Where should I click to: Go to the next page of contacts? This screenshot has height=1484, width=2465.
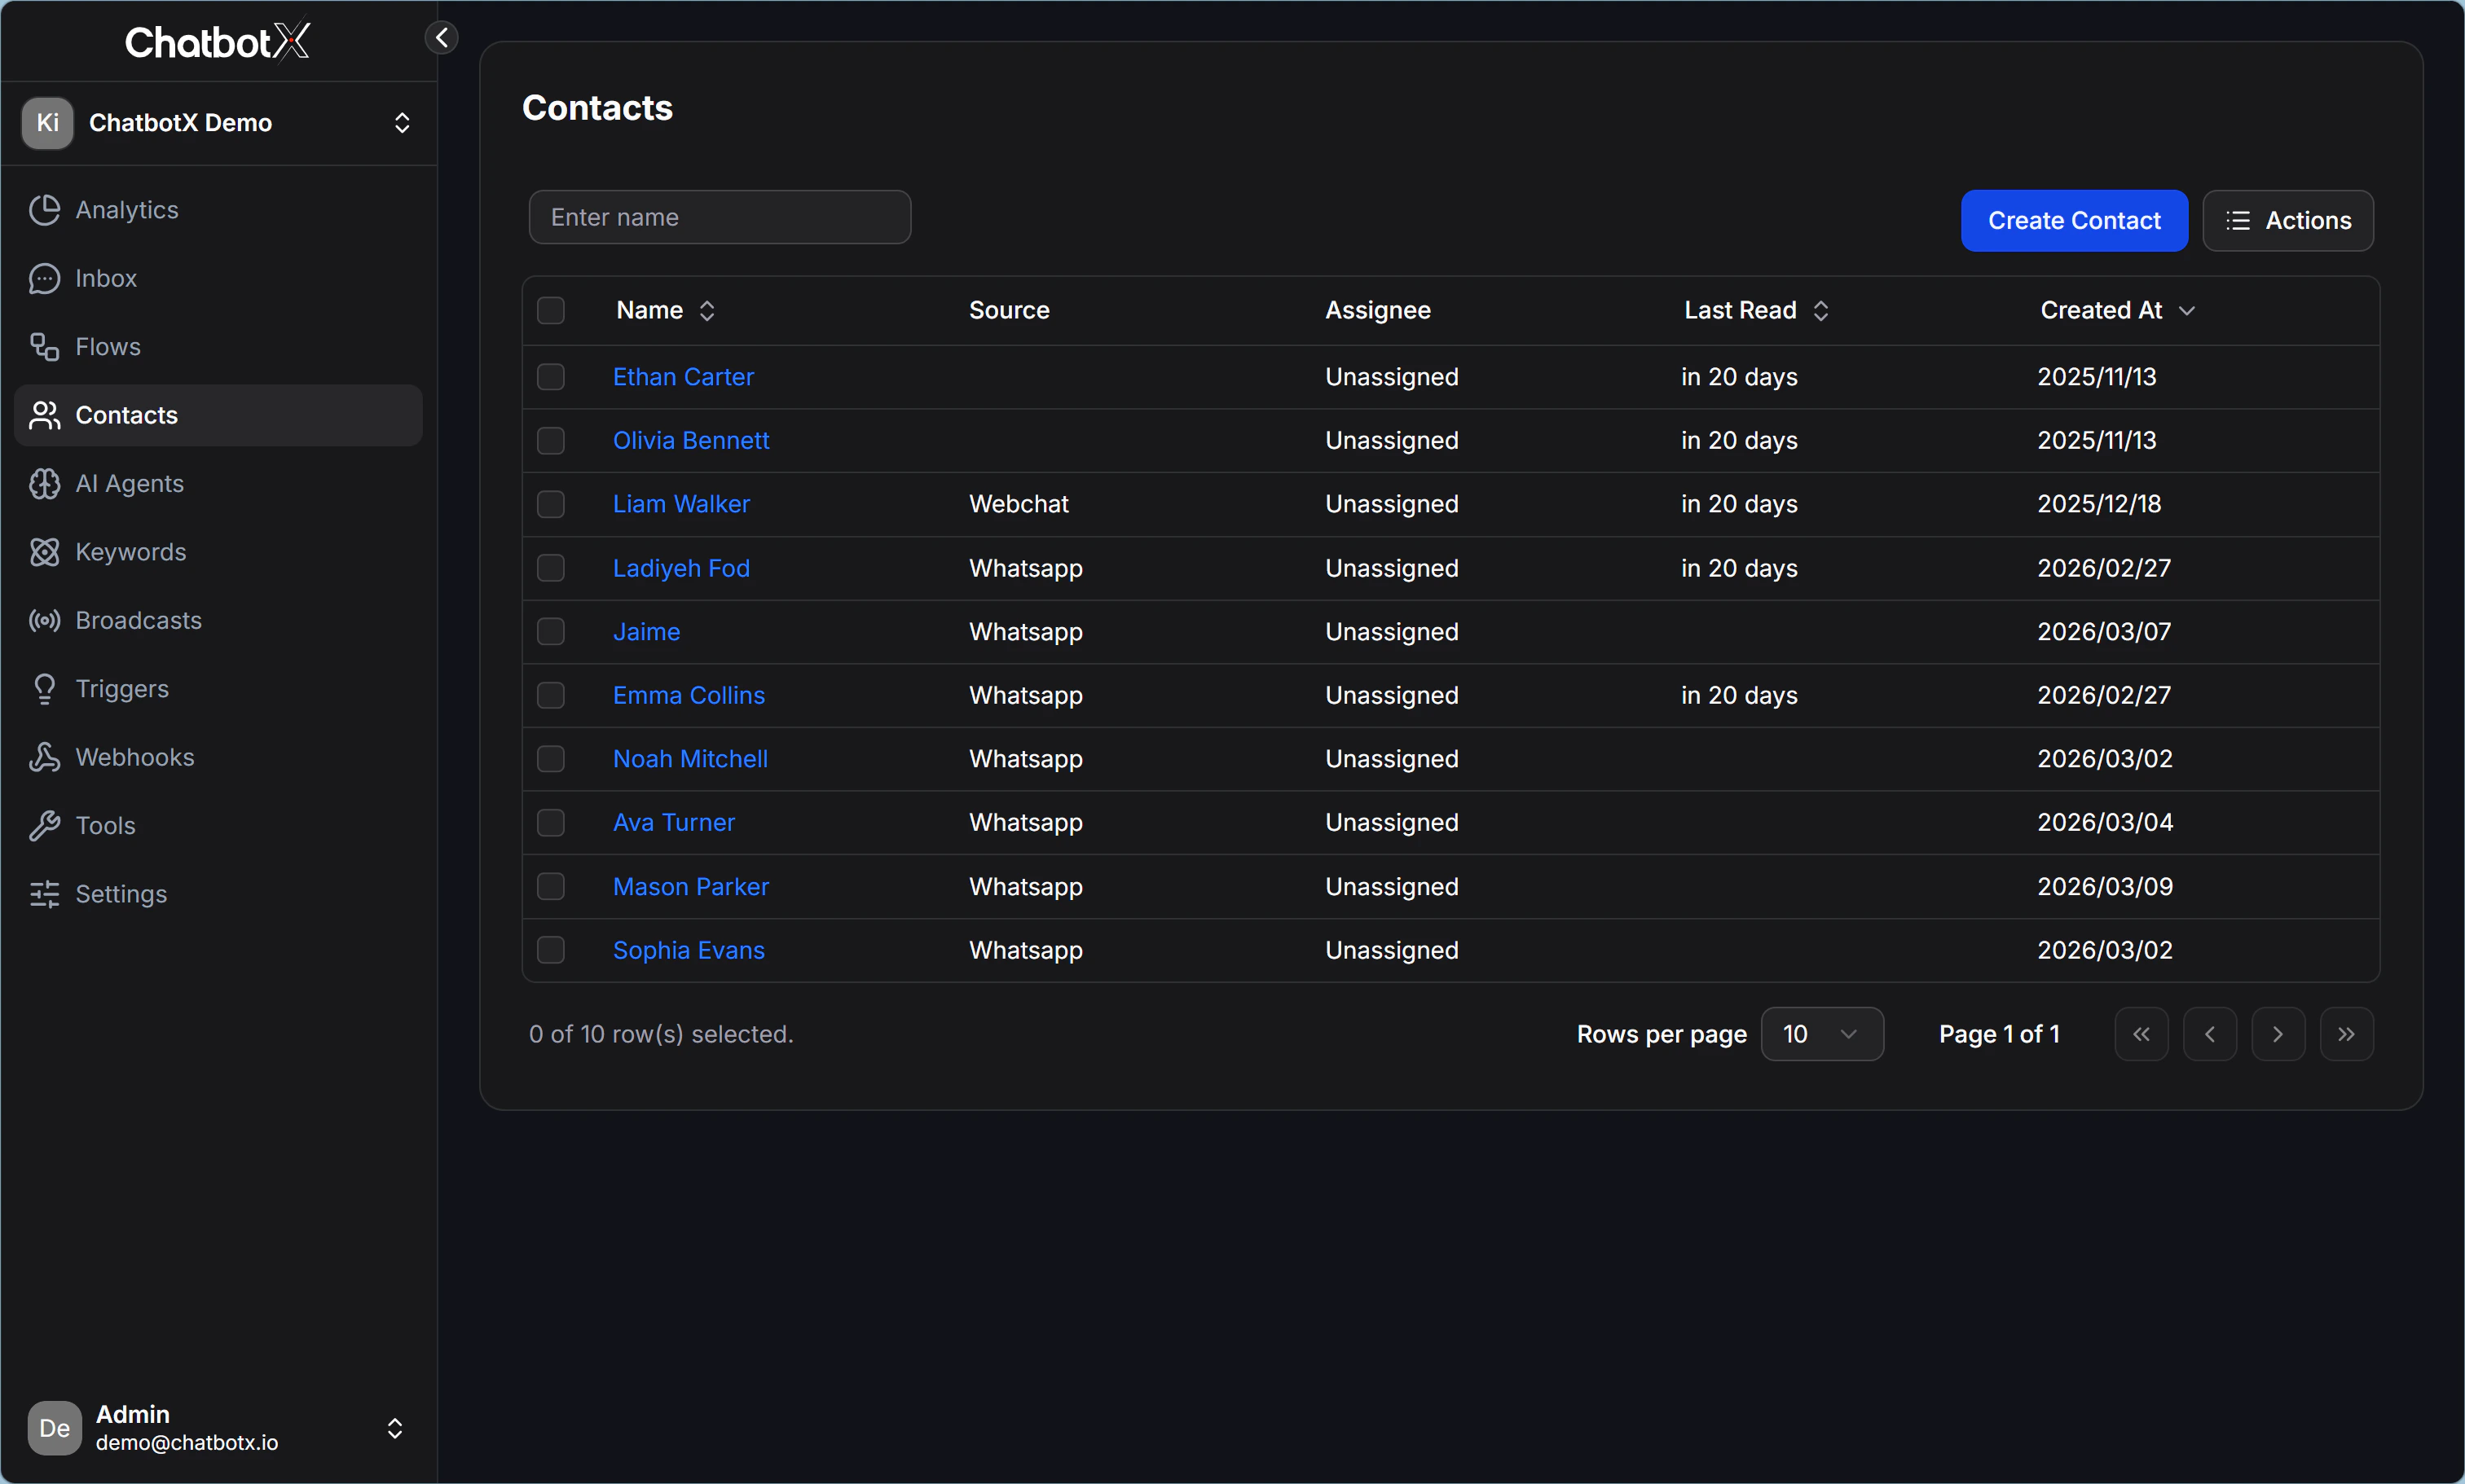coord(2278,1034)
